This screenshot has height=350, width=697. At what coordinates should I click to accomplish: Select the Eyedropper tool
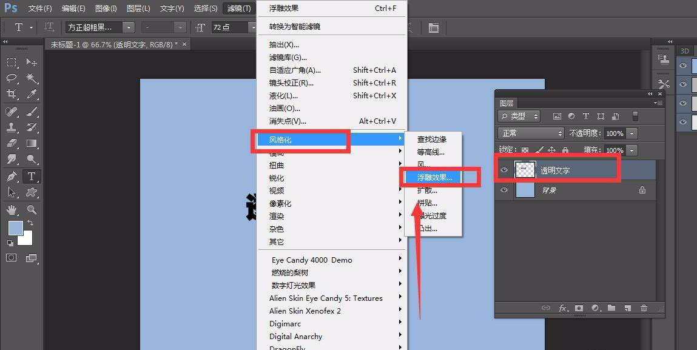pyautogui.click(x=31, y=94)
